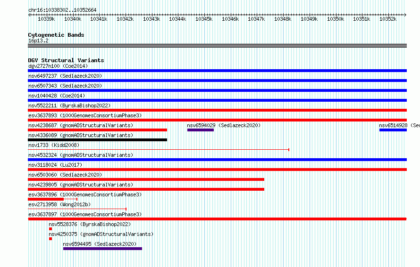The width and height of the screenshot is (420, 267).
Task: Select the first esv3637893 (1000GenomesConsortiumPhase3) entry
Action: point(85,115)
